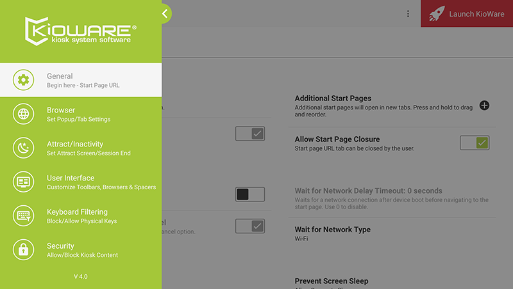
Task: Click 'Start page URL tab can be closed' description
Action: (355, 148)
